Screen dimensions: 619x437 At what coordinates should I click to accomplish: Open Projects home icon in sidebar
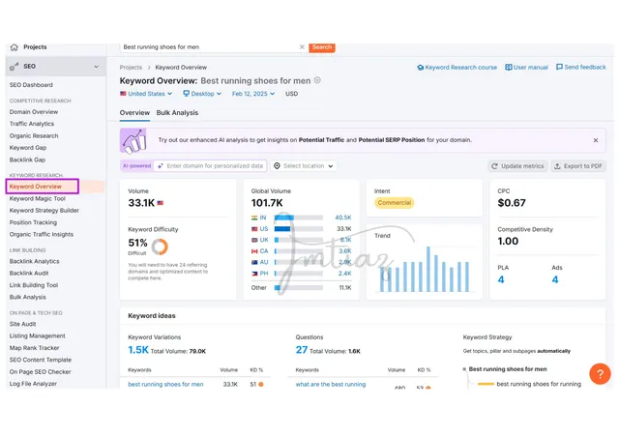click(x=15, y=47)
